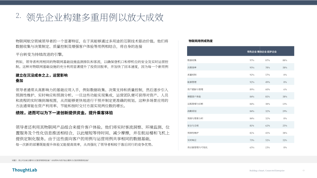Viewport: 317px width, 178px height.
Task: Click the table title '物联网用例成熟度'
Action: (201, 41)
